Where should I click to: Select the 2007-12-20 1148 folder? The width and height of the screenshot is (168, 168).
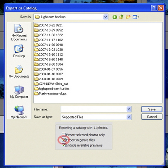point(48,59)
